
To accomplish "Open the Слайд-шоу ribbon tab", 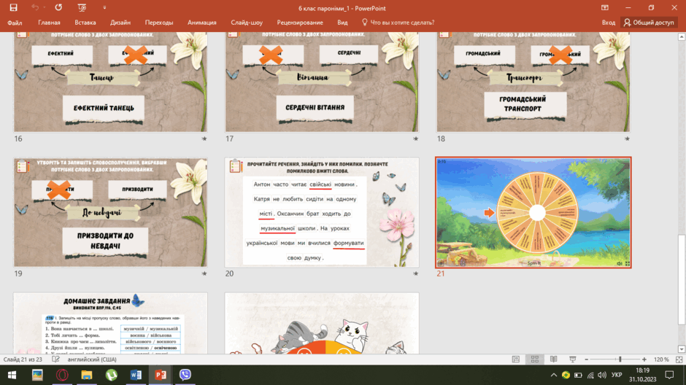I will coord(247,23).
